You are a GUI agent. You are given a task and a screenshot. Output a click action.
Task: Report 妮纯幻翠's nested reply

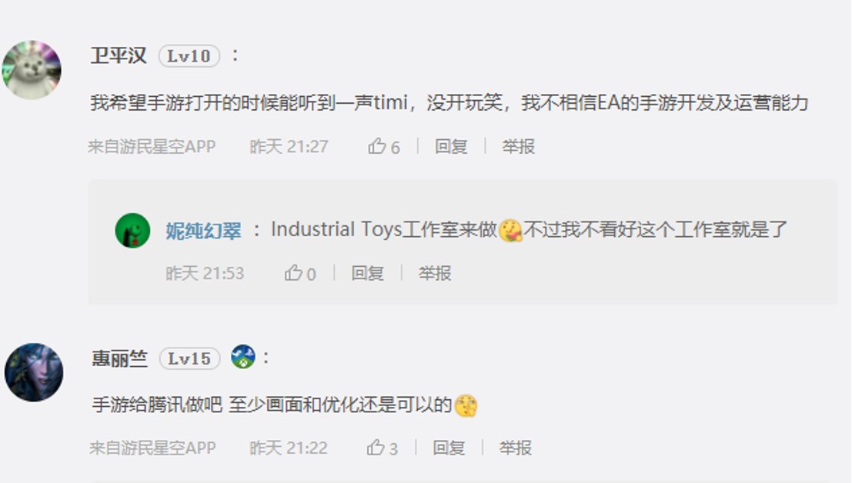(434, 273)
